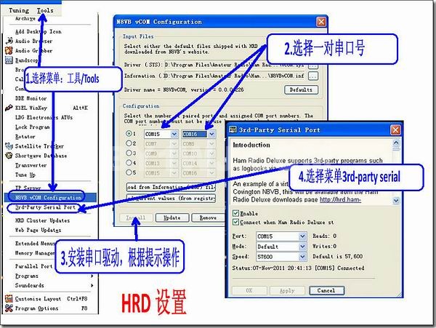Choose Customise Layout Ctrl+F8 entry

click(50, 299)
